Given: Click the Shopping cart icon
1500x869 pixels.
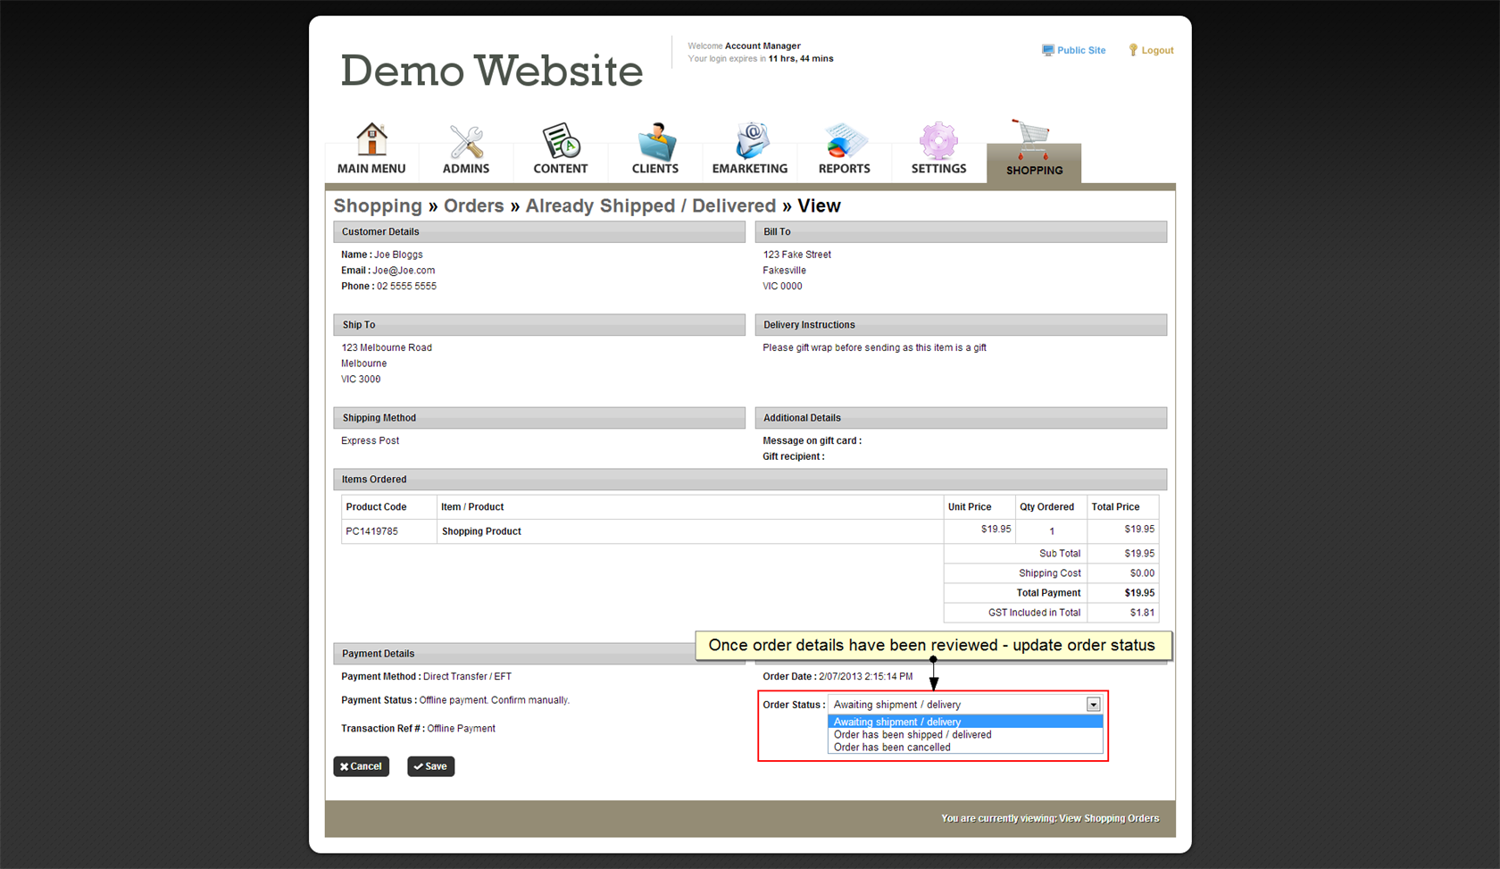Looking at the screenshot, I should [x=1033, y=140].
